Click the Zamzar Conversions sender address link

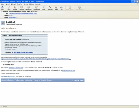tap(23, 14)
